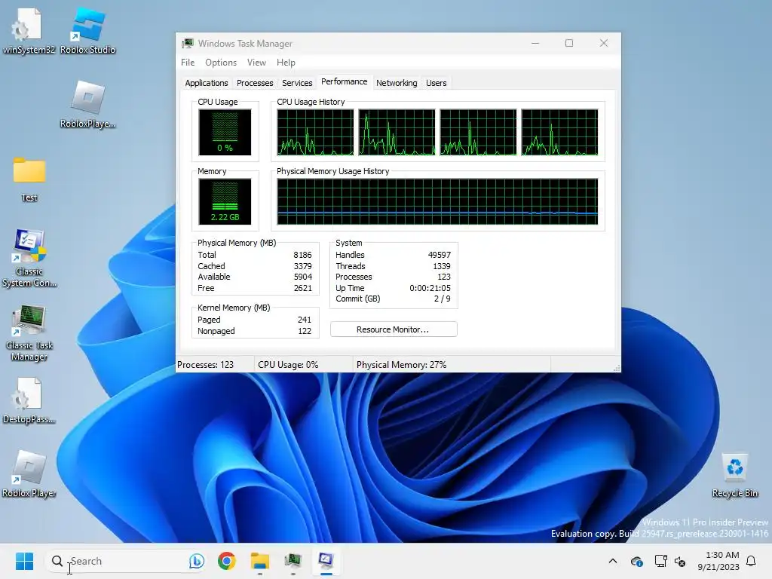
Task: Select the Roblox Player desktop shortcut
Action: tap(29, 474)
